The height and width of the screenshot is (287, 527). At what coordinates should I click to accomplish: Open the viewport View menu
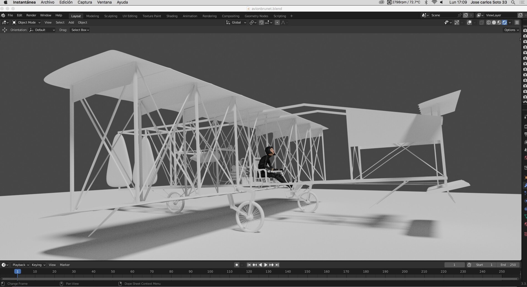48,22
